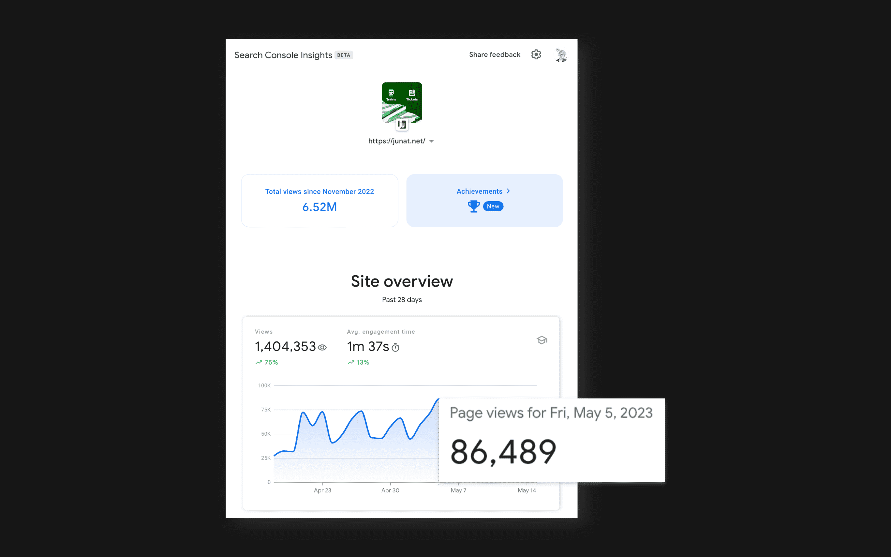Click the 25K y-axis label
Image resolution: width=891 pixels, height=557 pixels.
[x=266, y=458]
